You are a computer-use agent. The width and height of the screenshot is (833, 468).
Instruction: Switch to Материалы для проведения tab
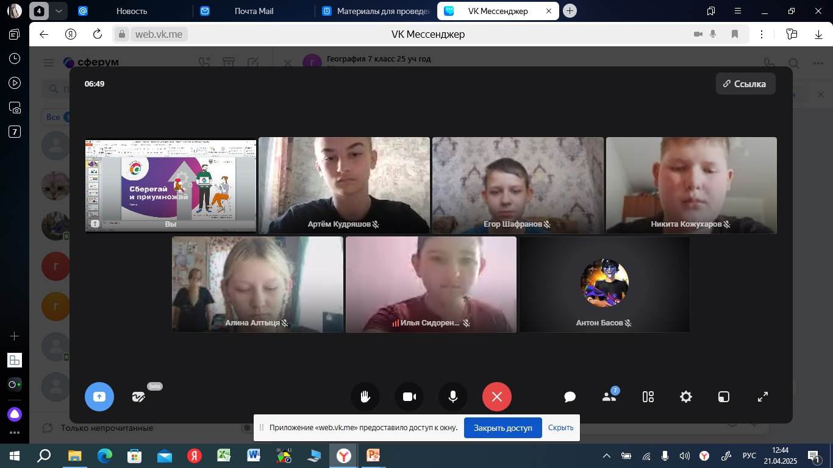(x=376, y=11)
